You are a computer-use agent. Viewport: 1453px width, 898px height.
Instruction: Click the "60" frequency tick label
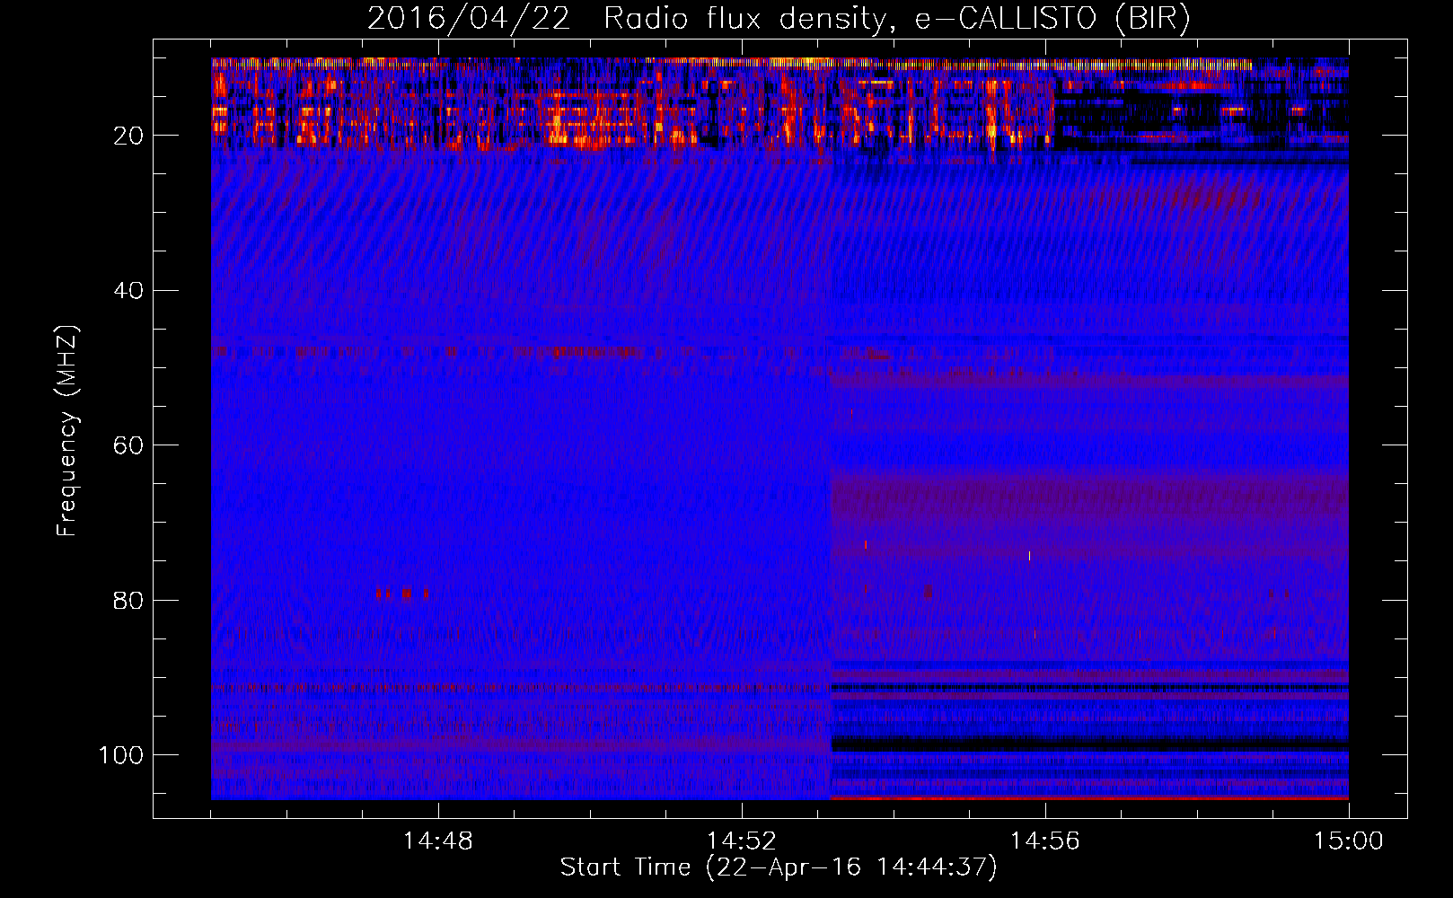tap(129, 445)
